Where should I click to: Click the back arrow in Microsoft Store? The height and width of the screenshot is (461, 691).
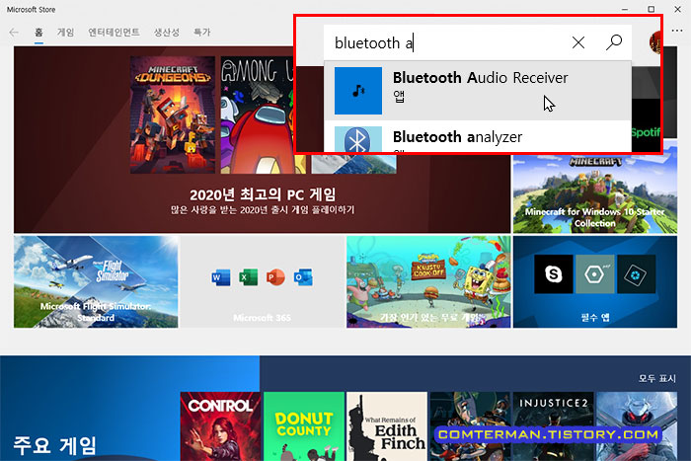pyautogui.click(x=14, y=33)
